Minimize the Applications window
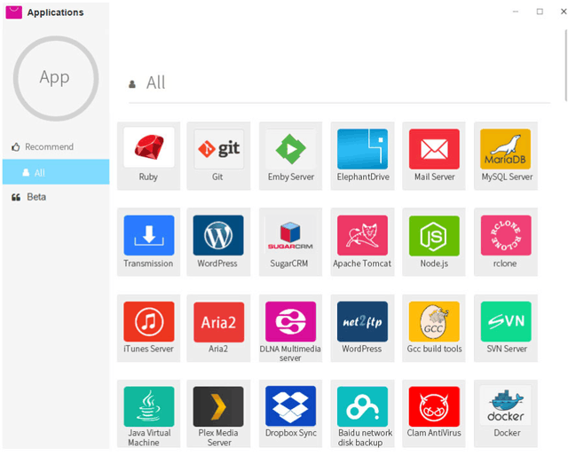This screenshot has width=568, height=456. pos(516,12)
